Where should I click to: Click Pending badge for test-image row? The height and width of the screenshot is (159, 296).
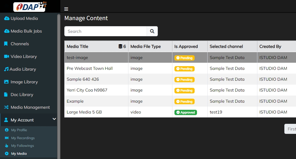(x=185, y=58)
